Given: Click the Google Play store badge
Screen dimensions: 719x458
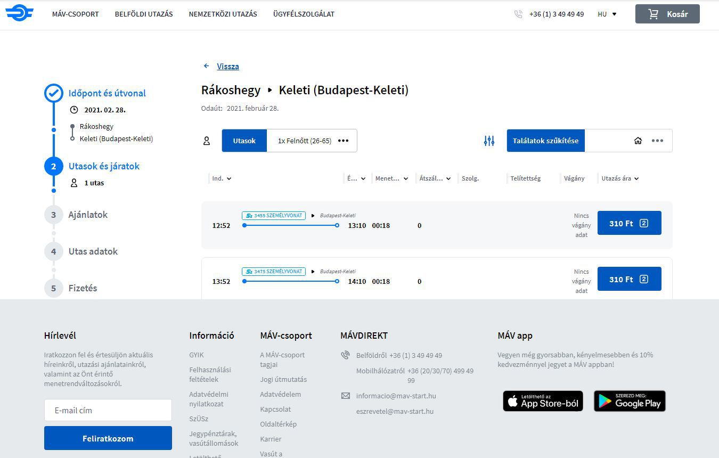Looking at the screenshot, I should (x=630, y=401).
